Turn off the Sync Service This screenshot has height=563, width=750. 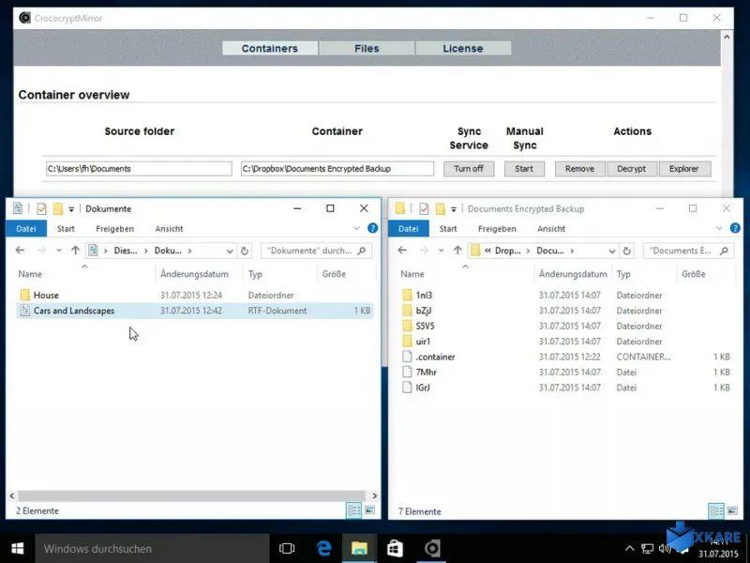point(469,169)
